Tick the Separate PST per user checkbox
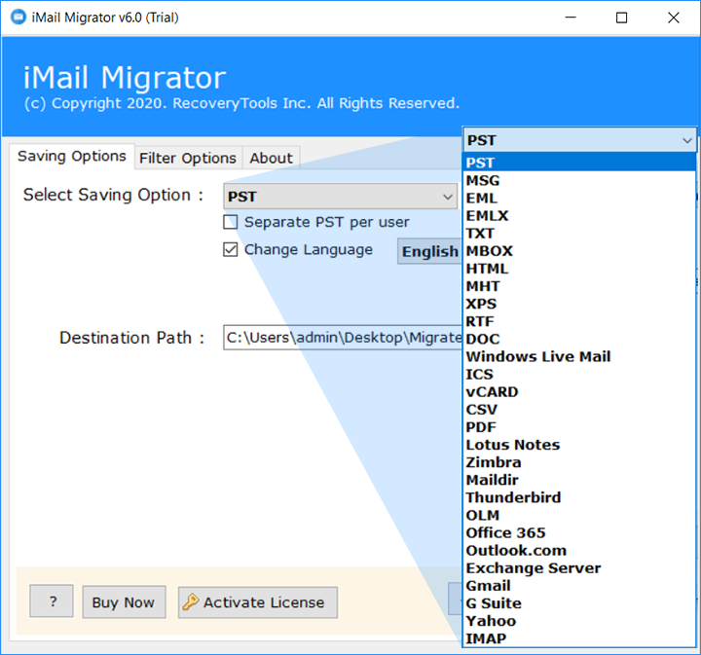701x655 pixels. 230,222
